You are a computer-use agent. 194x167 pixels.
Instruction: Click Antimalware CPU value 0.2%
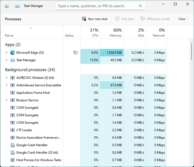[95, 85]
